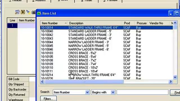Open the Filters dialog
The height and width of the screenshot is (101, 180).
pyautogui.click(x=48, y=99)
